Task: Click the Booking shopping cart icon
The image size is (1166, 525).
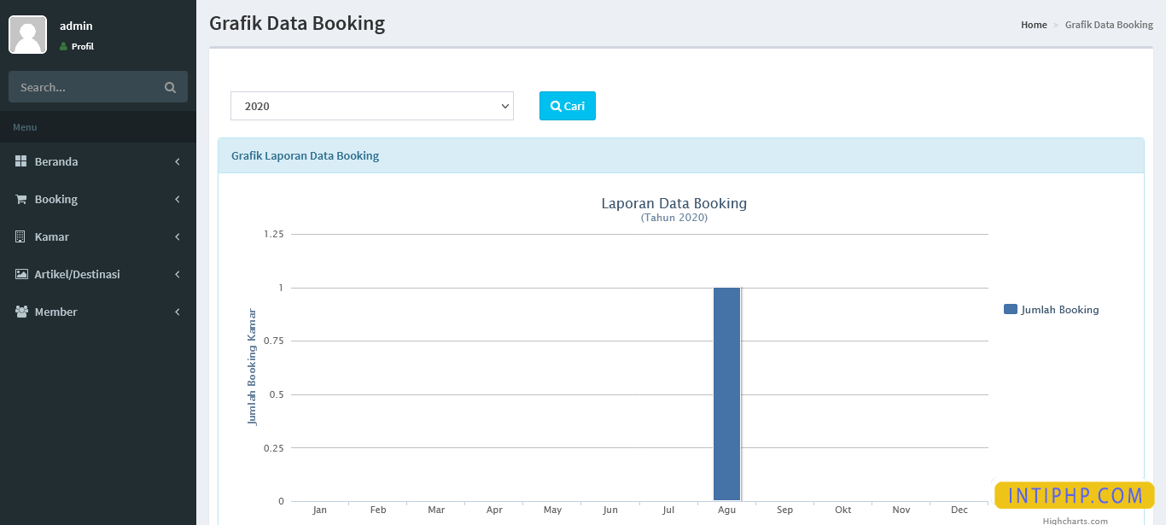Action: click(x=21, y=199)
